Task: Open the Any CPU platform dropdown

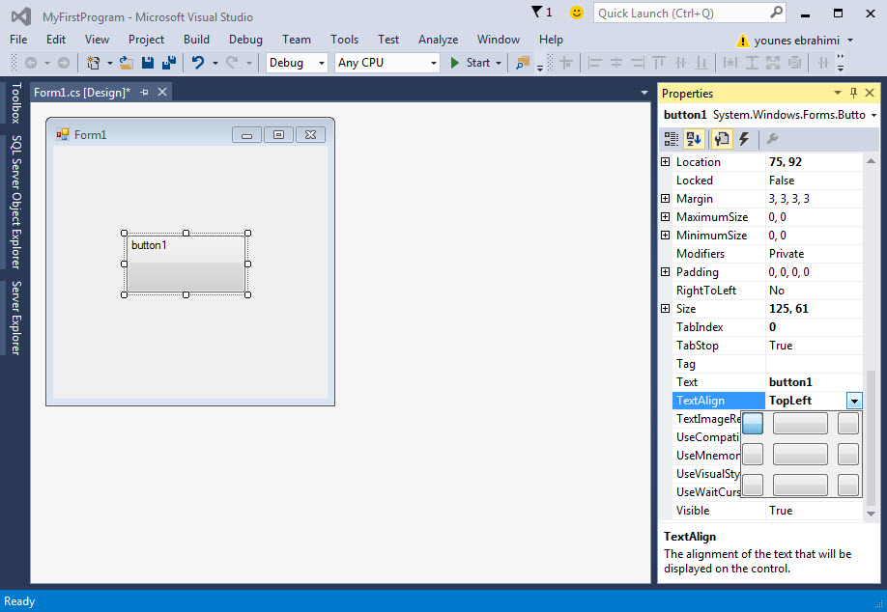Action: pos(386,63)
